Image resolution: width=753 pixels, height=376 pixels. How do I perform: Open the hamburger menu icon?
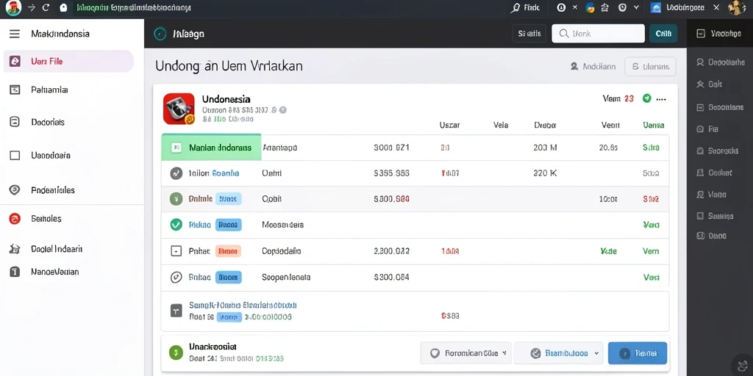15,34
